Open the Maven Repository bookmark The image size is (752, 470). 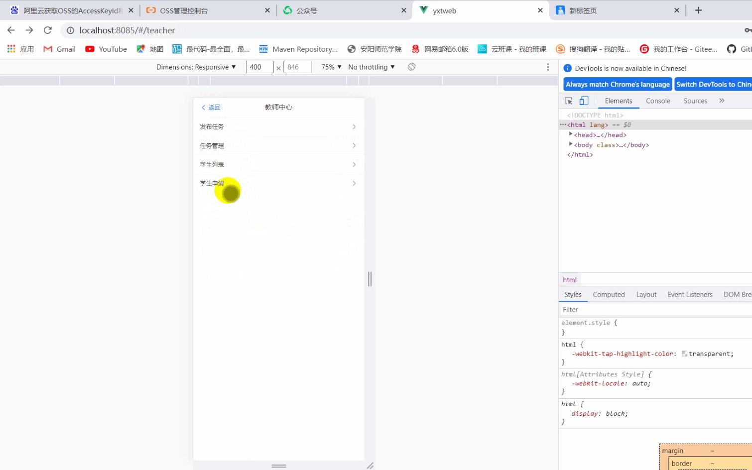click(298, 49)
